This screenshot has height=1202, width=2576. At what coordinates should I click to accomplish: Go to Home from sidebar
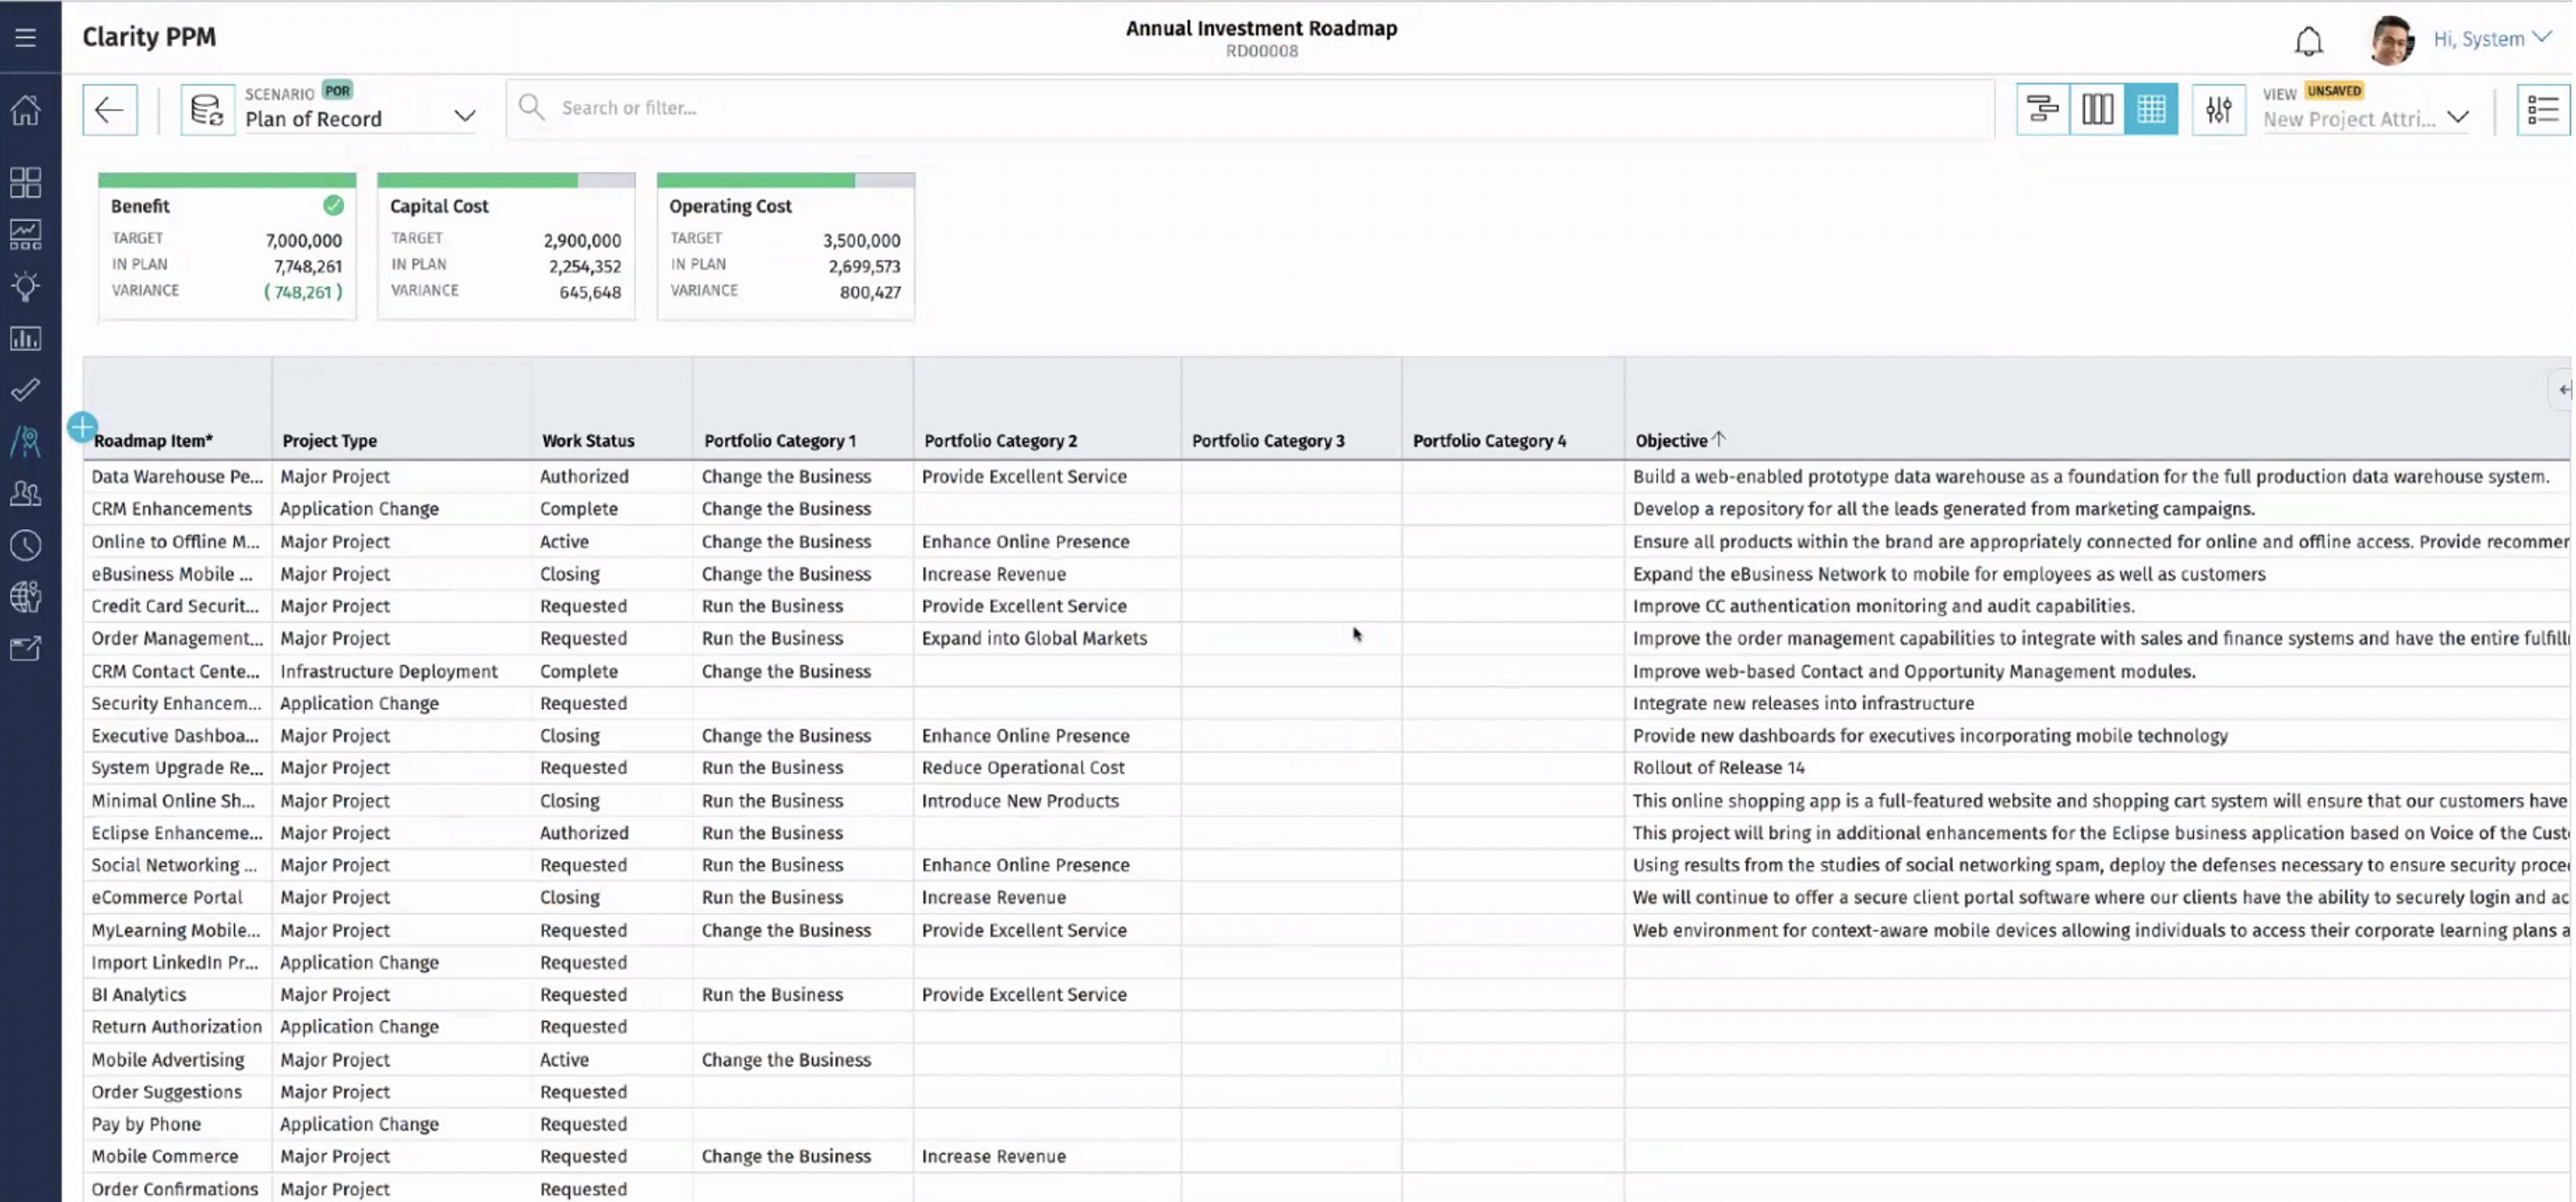26,109
